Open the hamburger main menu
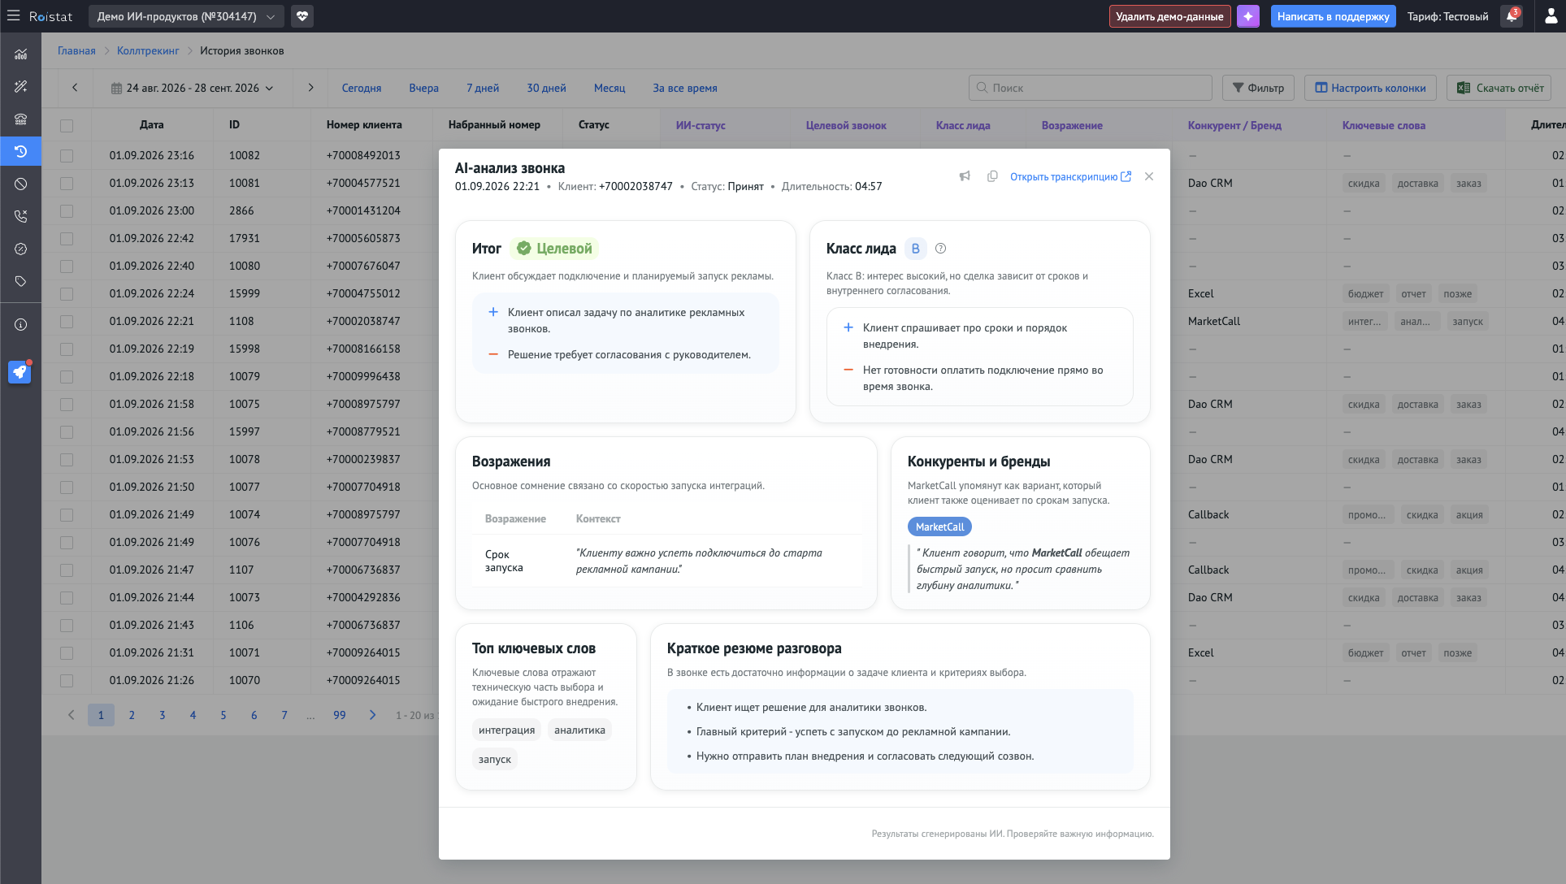The height and width of the screenshot is (884, 1566). [14, 15]
